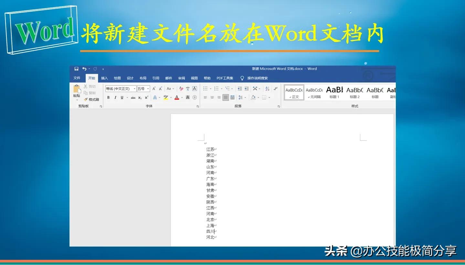Switch to the 引用 tab
This screenshot has height=265, width=465.
(156, 78)
